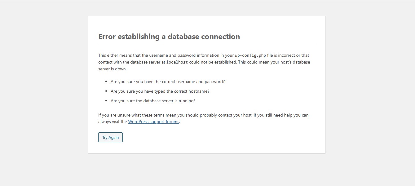Screen dimensions: 415x186
Task: Click the localhost hostname text
Action: tap(177, 62)
